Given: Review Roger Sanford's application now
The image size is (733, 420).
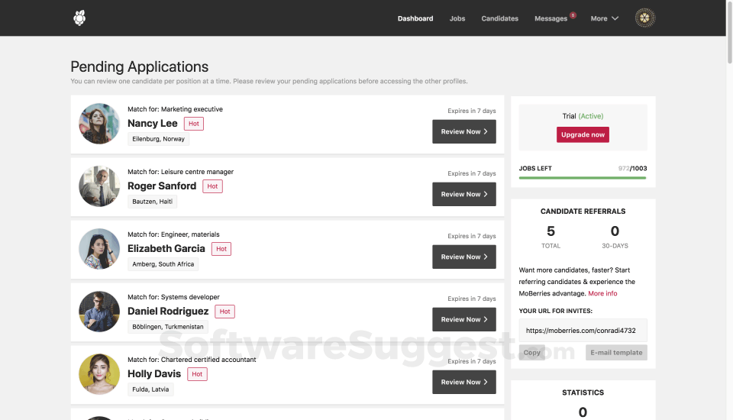Looking at the screenshot, I should click(x=463, y=194).
